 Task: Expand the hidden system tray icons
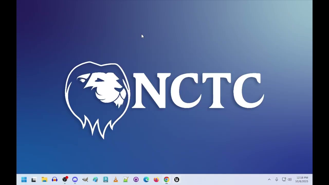click(x=269, y=180)
